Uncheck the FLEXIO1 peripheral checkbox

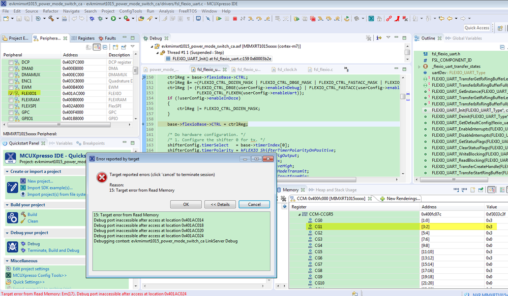[x=12, y=93]
